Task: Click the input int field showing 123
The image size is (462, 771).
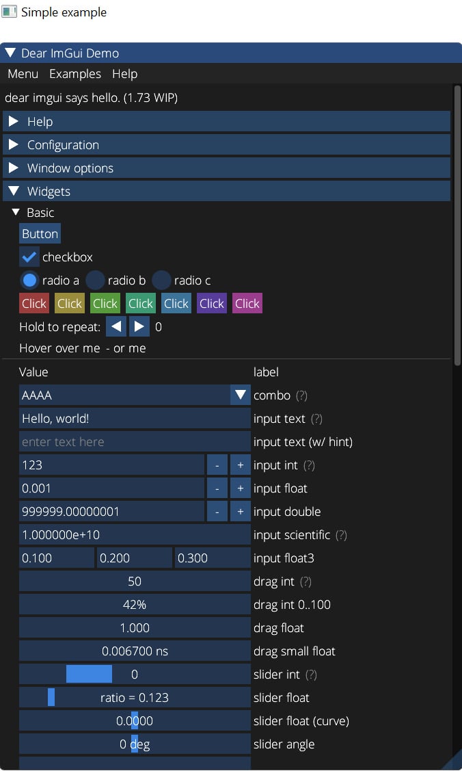Action: coord(111,465)
